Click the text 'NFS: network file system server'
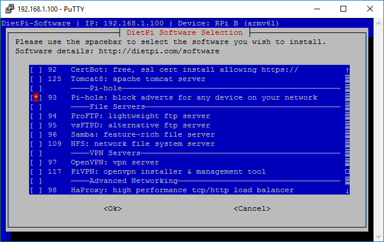This screenshot has height=242, width=384. click(143, 144)
